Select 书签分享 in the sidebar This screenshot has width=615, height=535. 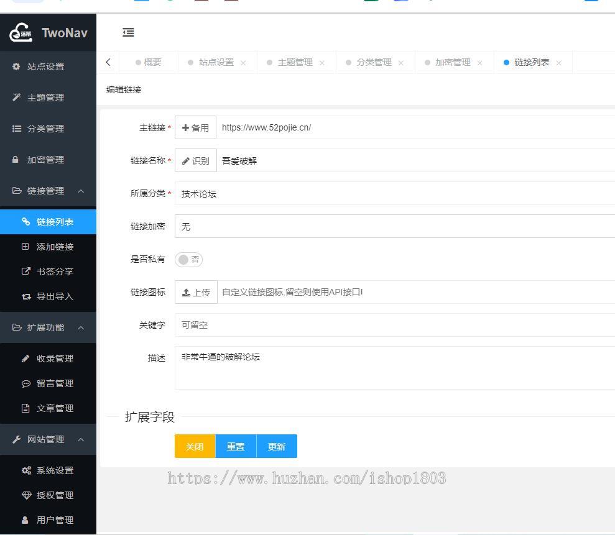coord(48,272)
